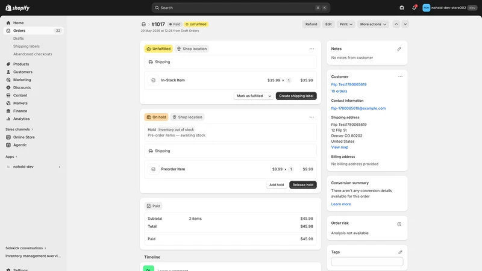Go to the next order arrow
Screen dimensions: 482x271
pos(405,24)
